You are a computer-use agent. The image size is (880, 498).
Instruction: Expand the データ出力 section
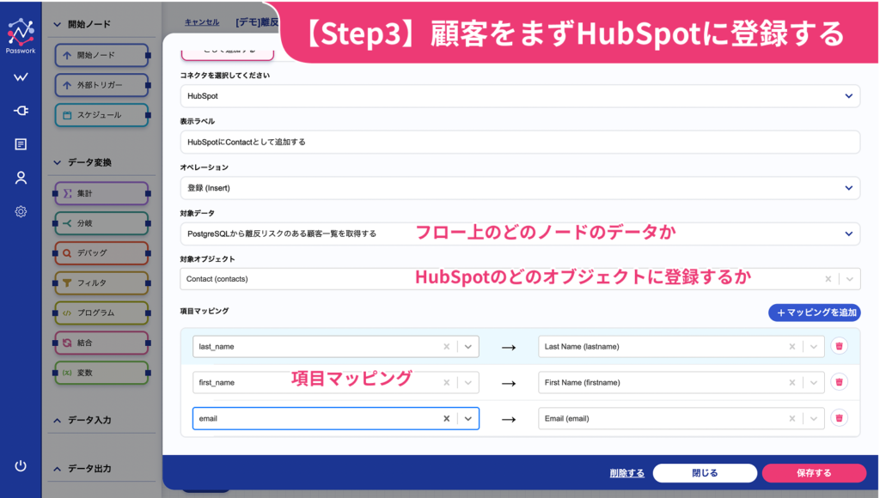[58, 469]
